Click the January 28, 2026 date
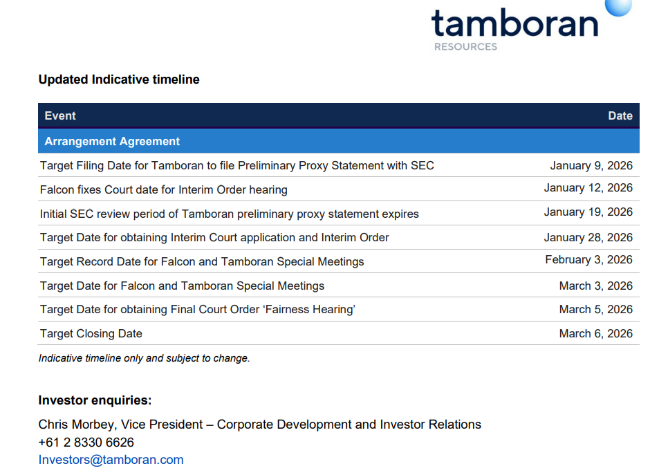This screenshot has width=659, height=475. point(588,237)
